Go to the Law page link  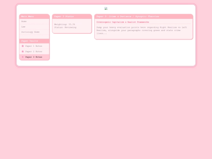click(34, 27)
